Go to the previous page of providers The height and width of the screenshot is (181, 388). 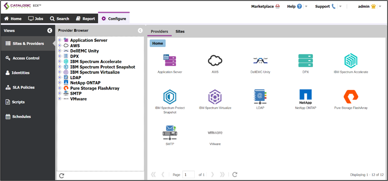(163, 174)
